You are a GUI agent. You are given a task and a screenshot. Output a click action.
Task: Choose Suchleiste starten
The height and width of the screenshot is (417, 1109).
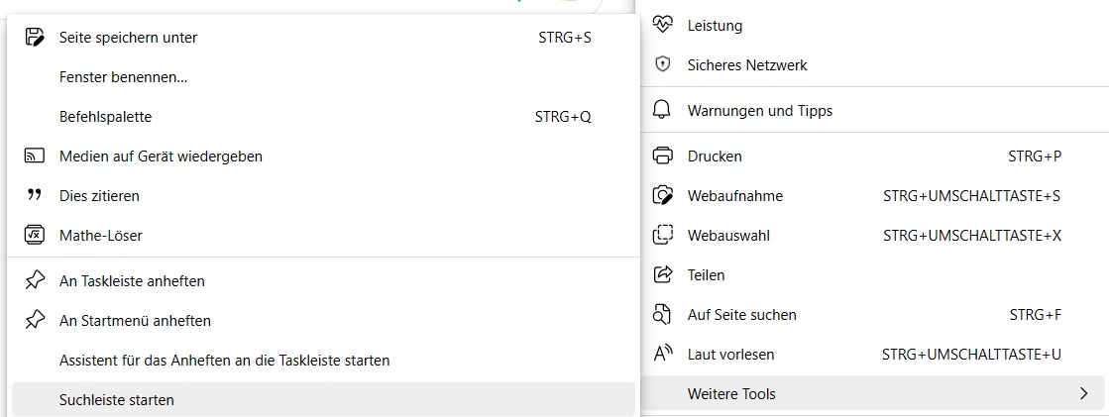(x=117, y=400)
